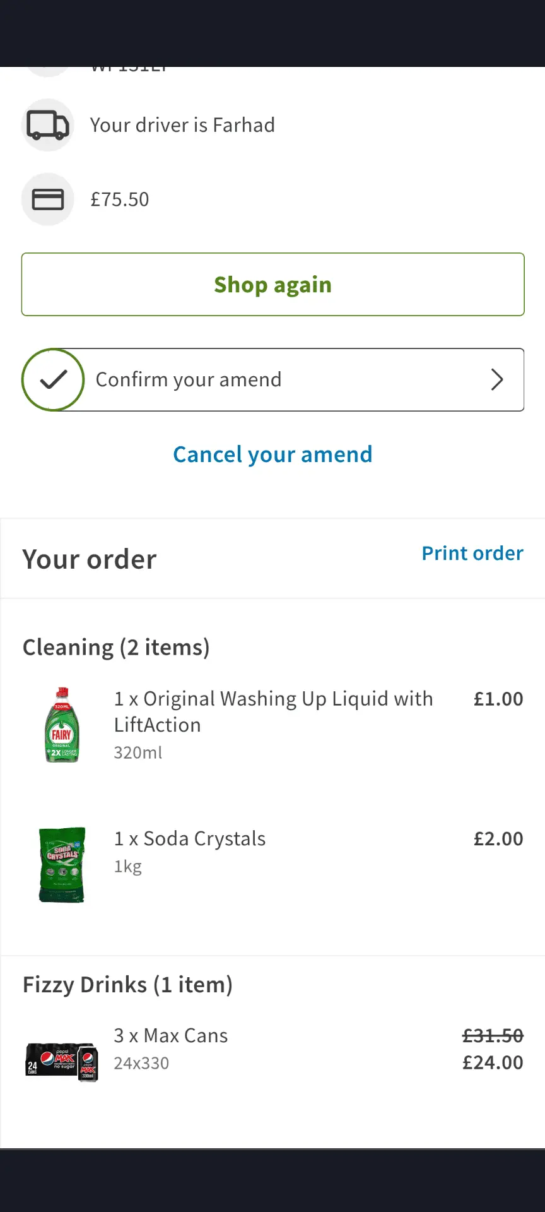The height and width of the screenshot is (1212, 545).
Task: Select the Original Washing Up Liquid title
Action: [x=273, y=711]
